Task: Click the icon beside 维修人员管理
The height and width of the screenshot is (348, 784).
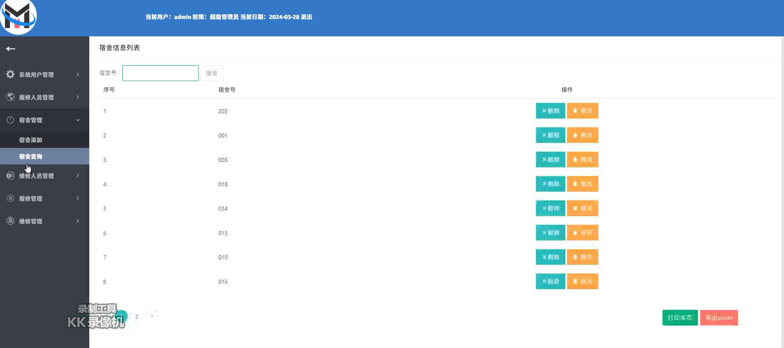Action: click(x=10, y=176)
